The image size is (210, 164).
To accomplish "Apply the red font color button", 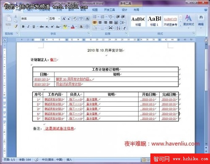I will tap(73, 27).
